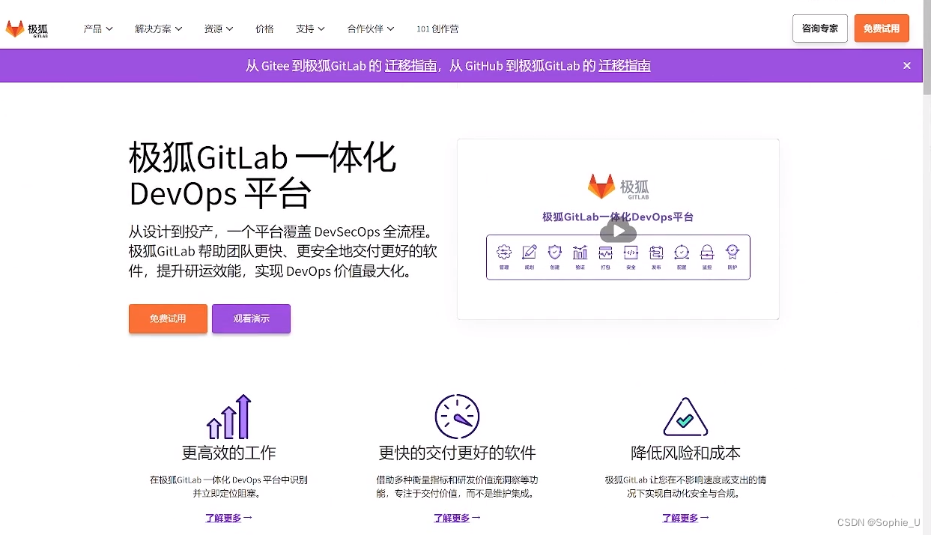
Task: Open the 支持 dropdown menu
Action: pos(310,29)
